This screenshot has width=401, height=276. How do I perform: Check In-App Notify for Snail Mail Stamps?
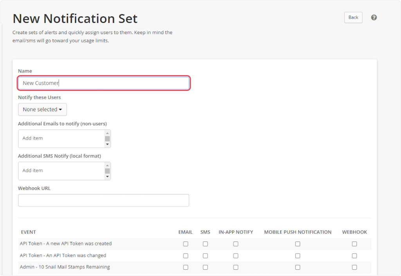pos(236,267)
